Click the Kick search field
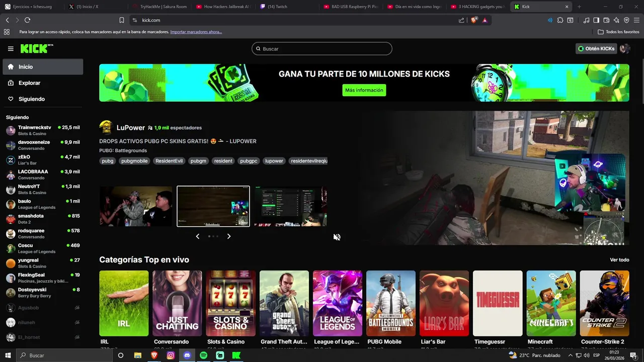 point(322,49)
